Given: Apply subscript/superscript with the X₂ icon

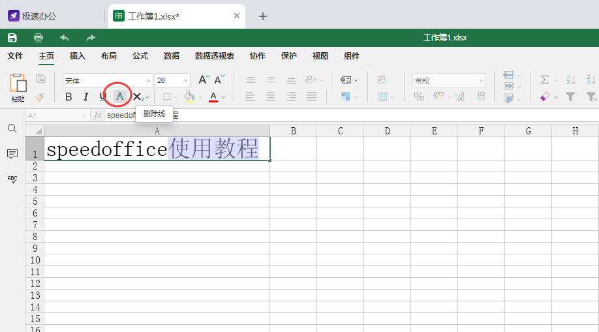Looking at the screenshot, I should tap(138, 97).
